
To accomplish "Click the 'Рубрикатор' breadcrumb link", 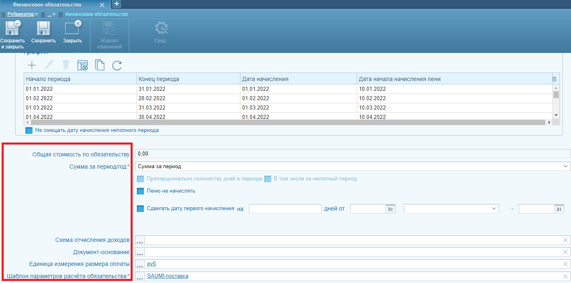I will [20, 14].
